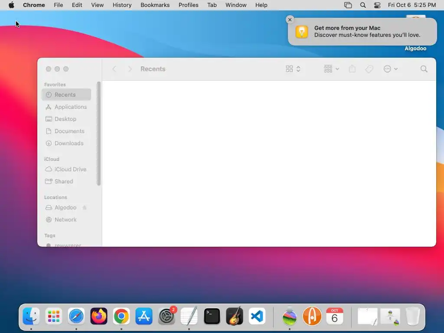Image resolution: width=444 pixels, height=333 pixels.
Task: Select Documents in the Finder sidebar
Action: coord(66,131)
